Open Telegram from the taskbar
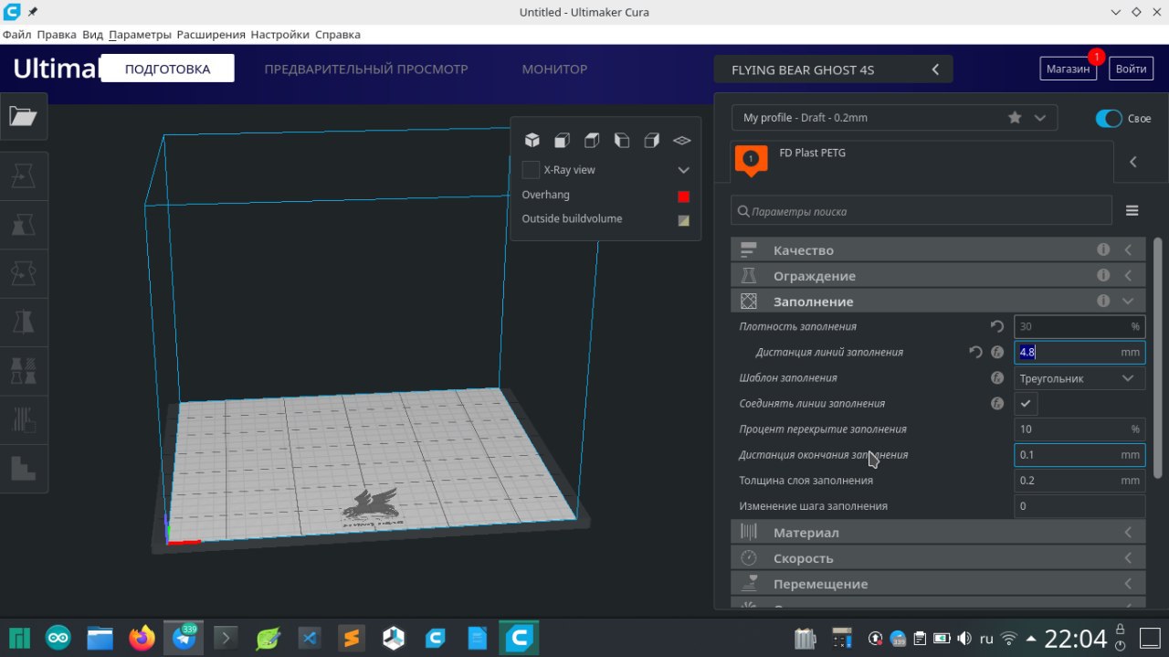 [184, 637]
